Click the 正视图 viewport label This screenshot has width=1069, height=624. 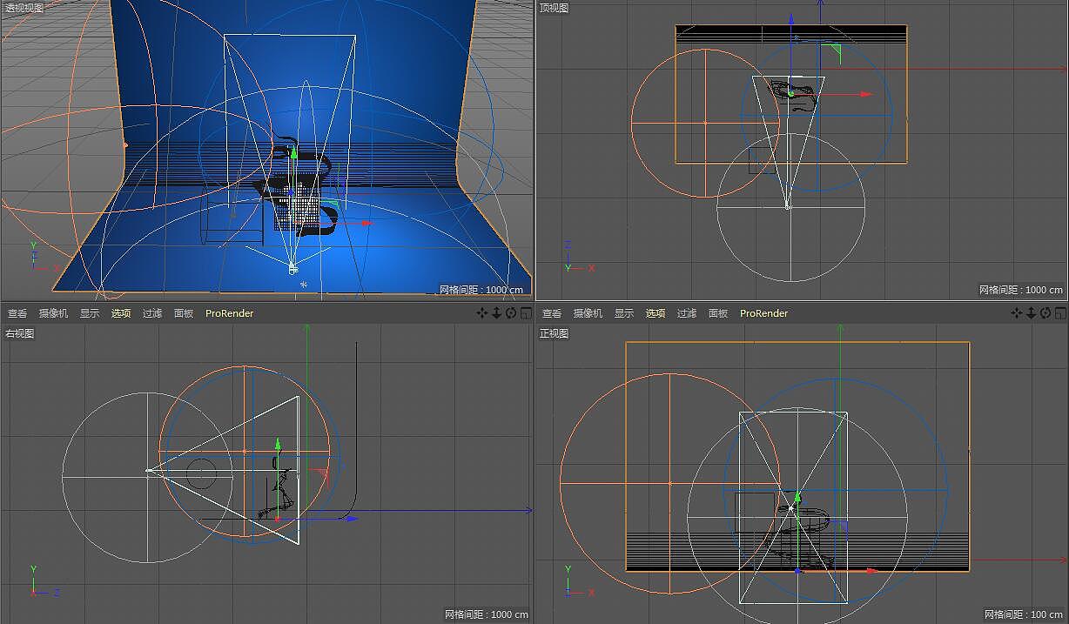[554, 333]
